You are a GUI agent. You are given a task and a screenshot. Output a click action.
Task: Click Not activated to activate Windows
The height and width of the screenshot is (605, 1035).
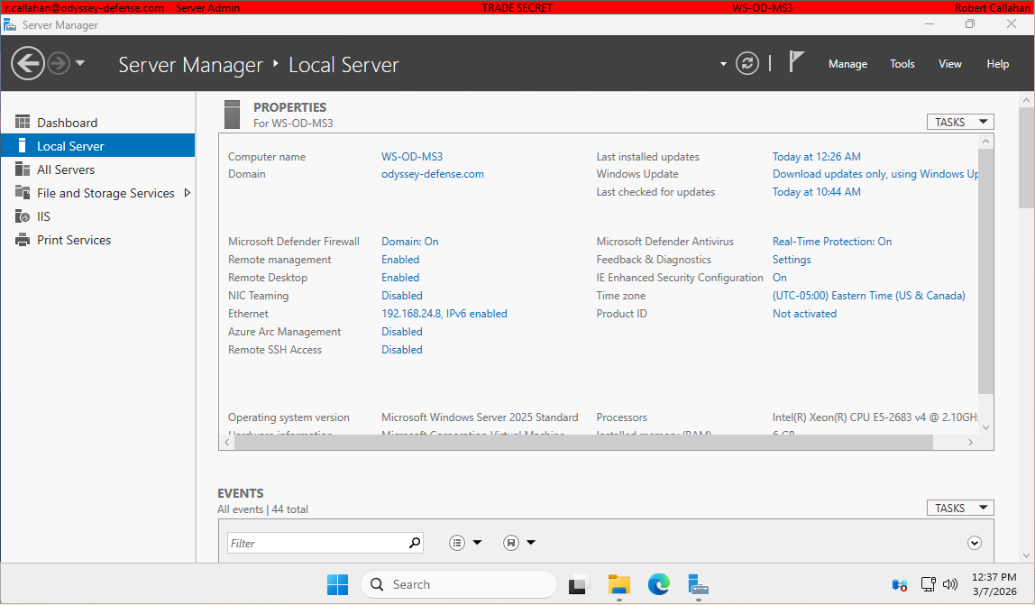tap(803, 313)
